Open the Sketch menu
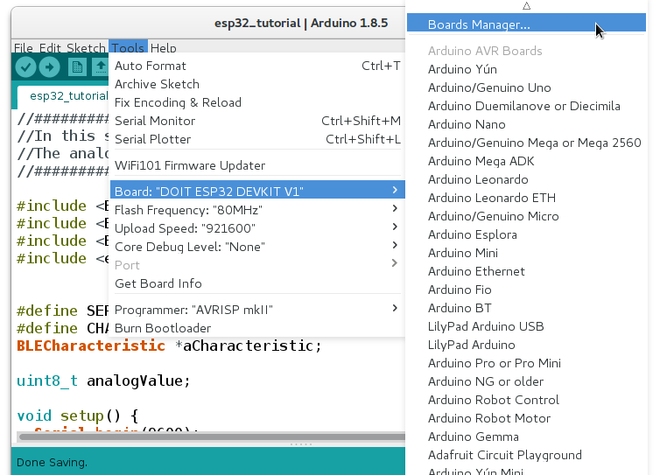This screenshot has width=667, height=475. tap(86, 47)
